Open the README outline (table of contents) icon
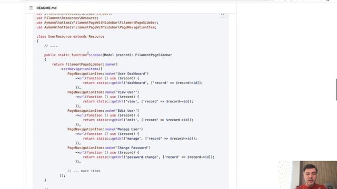337x189 pixels. pos(31,8)
